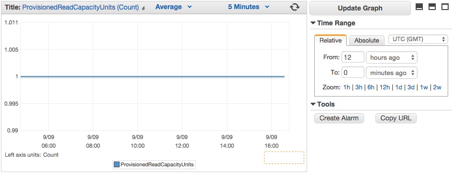Switch to the Absolute tab

click(367, 41)
